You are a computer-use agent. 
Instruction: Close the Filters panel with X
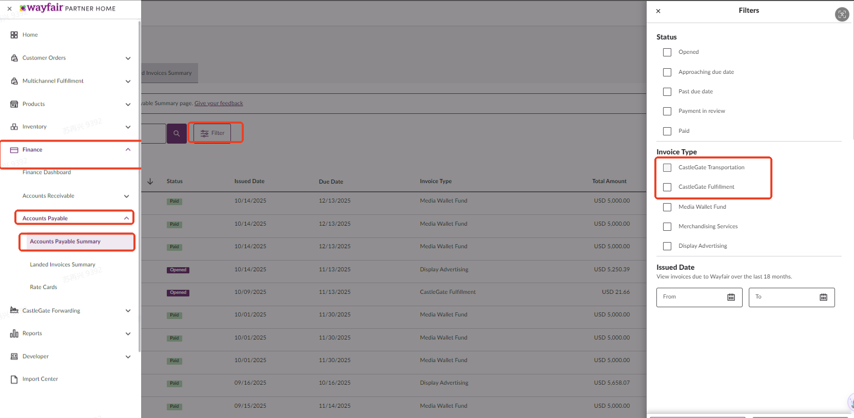(658, 11)
